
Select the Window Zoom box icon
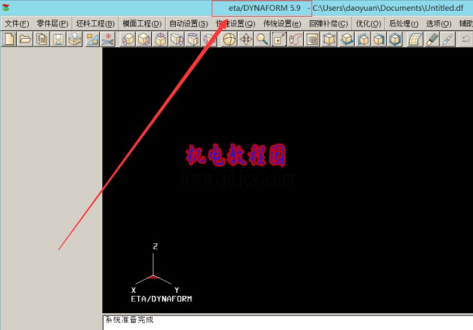click(279, 39)
